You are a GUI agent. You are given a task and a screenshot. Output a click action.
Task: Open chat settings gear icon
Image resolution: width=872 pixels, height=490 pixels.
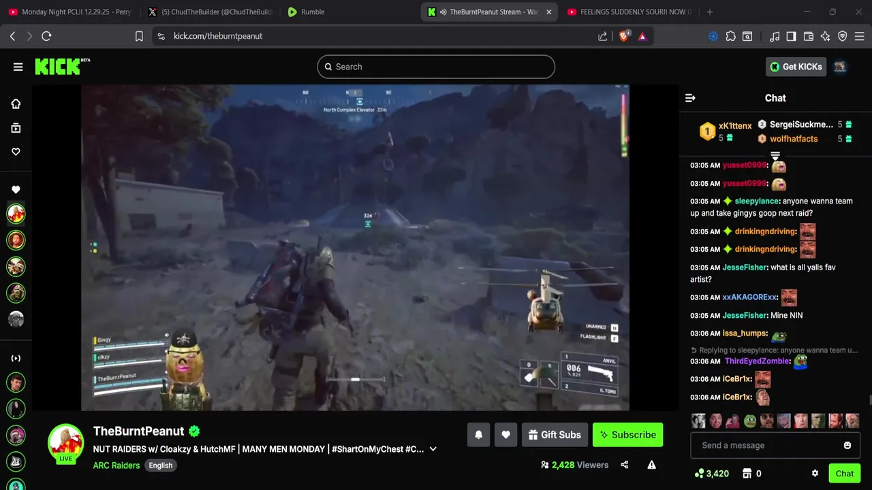(x=815, y=473)
